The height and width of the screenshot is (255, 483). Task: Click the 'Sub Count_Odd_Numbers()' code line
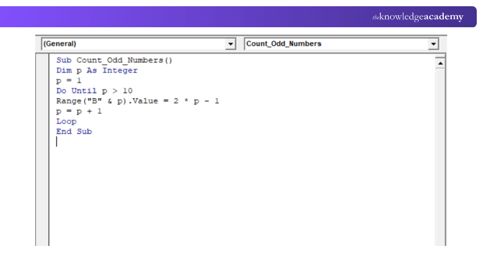point(114,60)
